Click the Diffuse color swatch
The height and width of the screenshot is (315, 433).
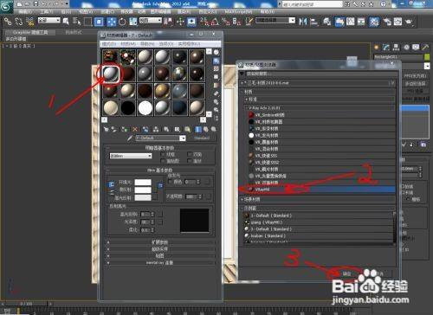(143, 190)
